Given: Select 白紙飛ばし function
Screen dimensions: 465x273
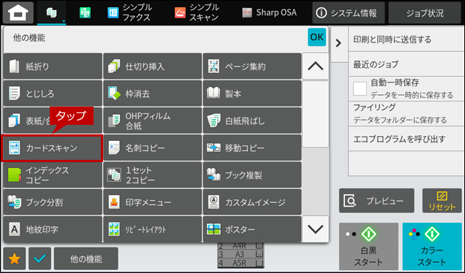Looking at the screenshot, I should coord(252,121).
